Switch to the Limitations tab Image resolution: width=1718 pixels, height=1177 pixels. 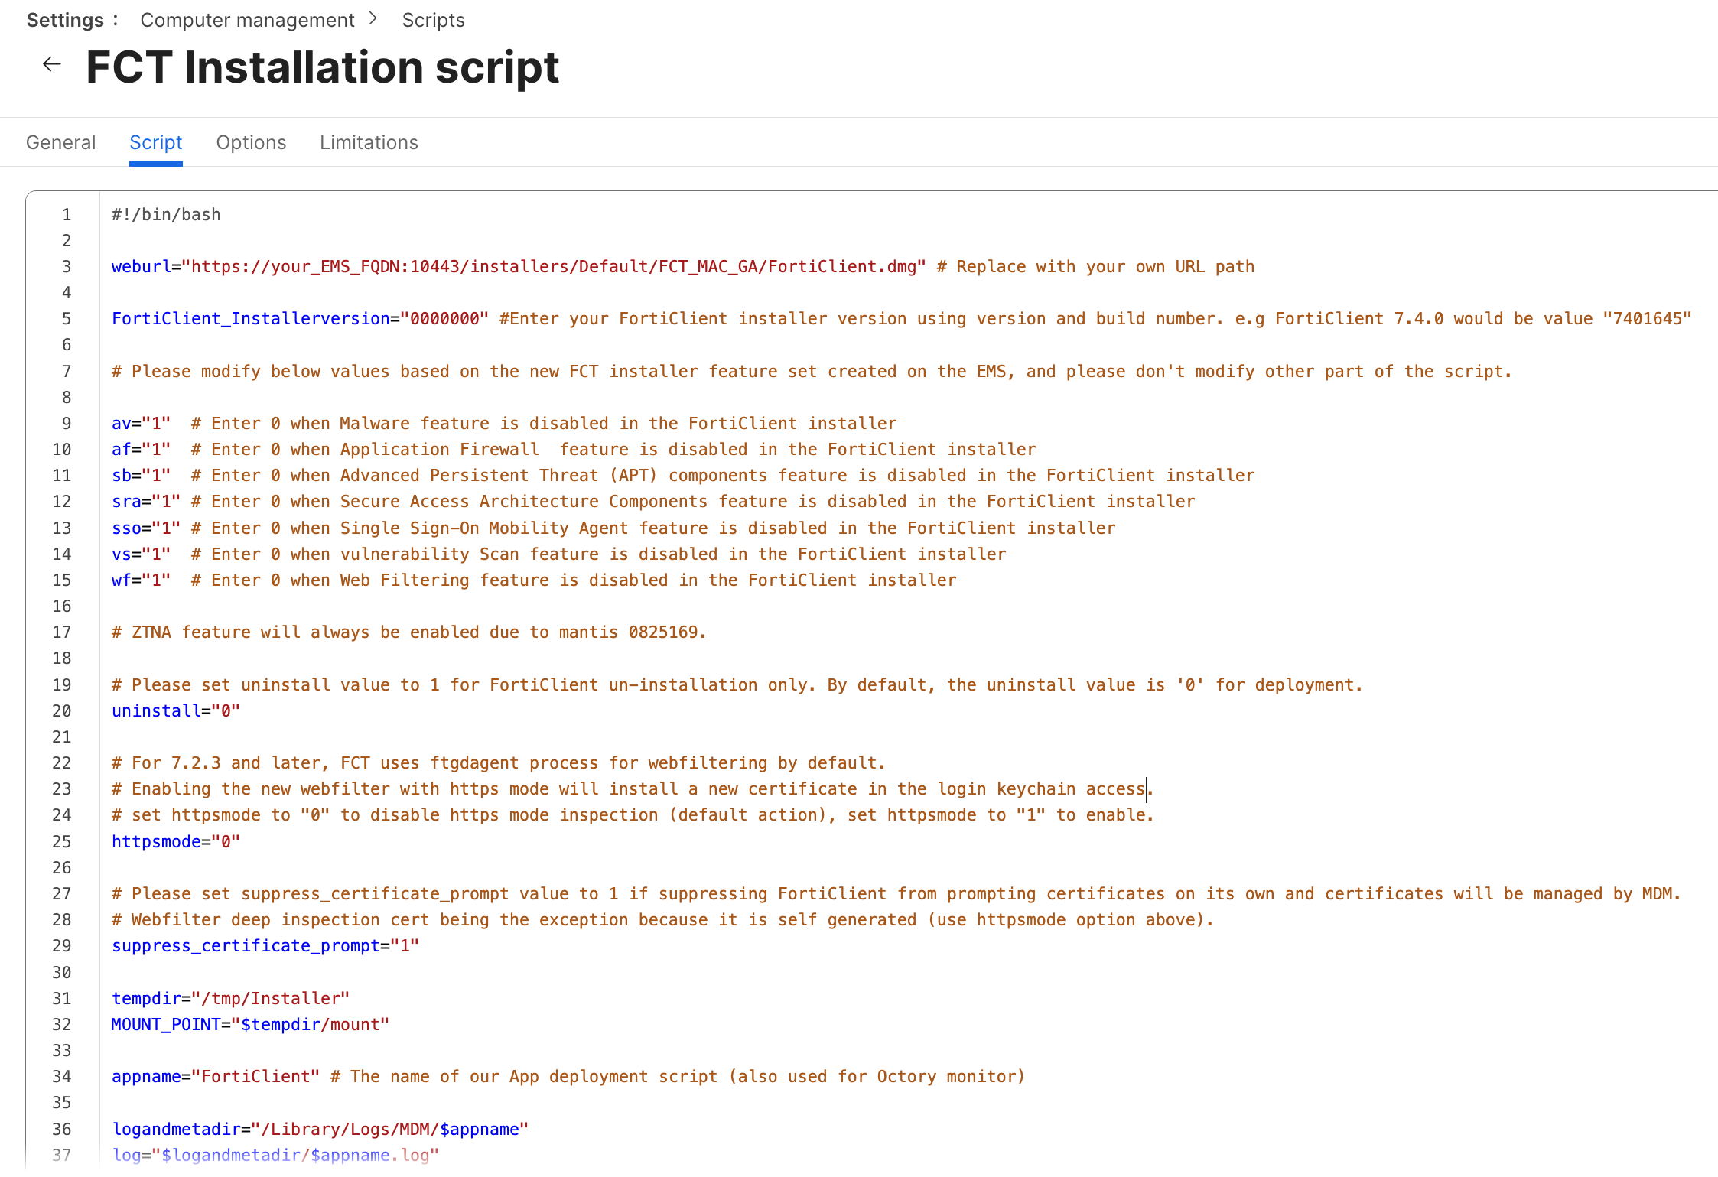point(369,142)
